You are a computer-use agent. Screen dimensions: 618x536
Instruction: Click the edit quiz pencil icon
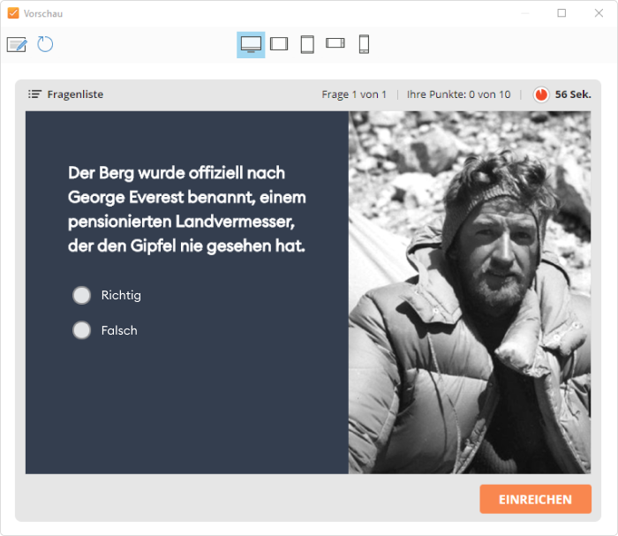[x=17, y=44]
